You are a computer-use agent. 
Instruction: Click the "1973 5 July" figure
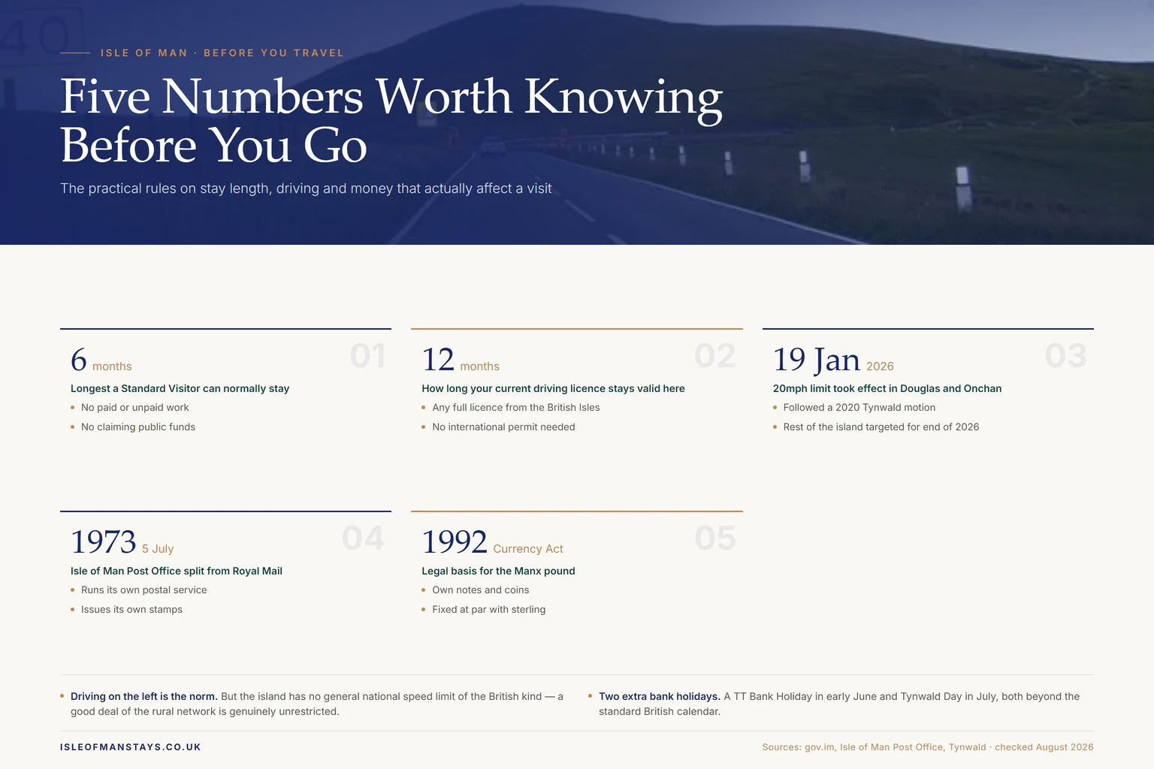(122, 543)
